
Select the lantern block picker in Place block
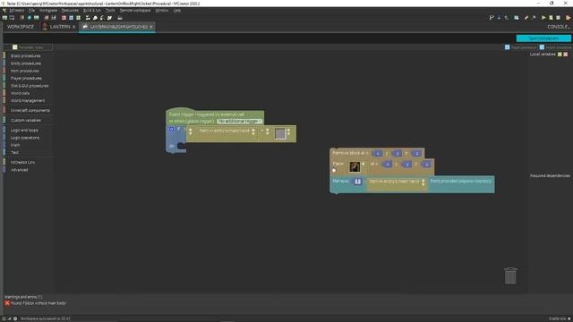[355, 167]
